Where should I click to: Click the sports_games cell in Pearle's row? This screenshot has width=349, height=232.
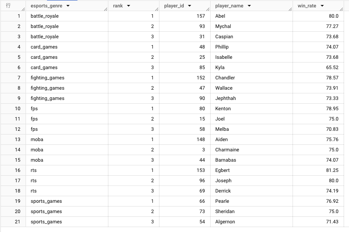(x=46, y=201)
